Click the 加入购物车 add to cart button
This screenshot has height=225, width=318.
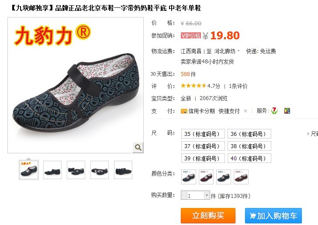pos(273,215)
